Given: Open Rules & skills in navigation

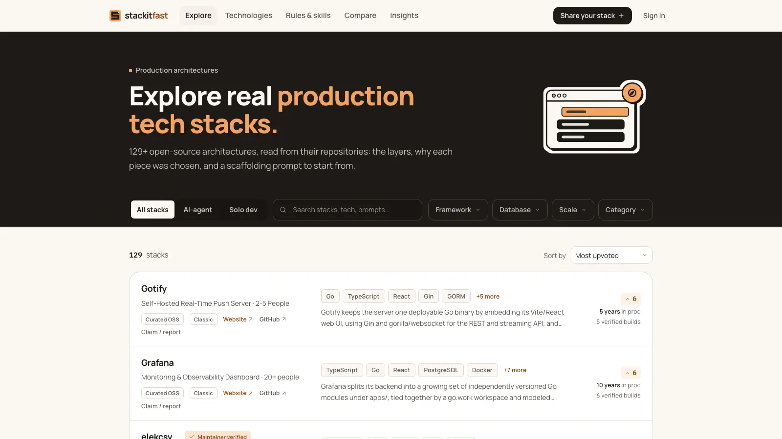Looking at the screenshot, I should pos(308,16).
